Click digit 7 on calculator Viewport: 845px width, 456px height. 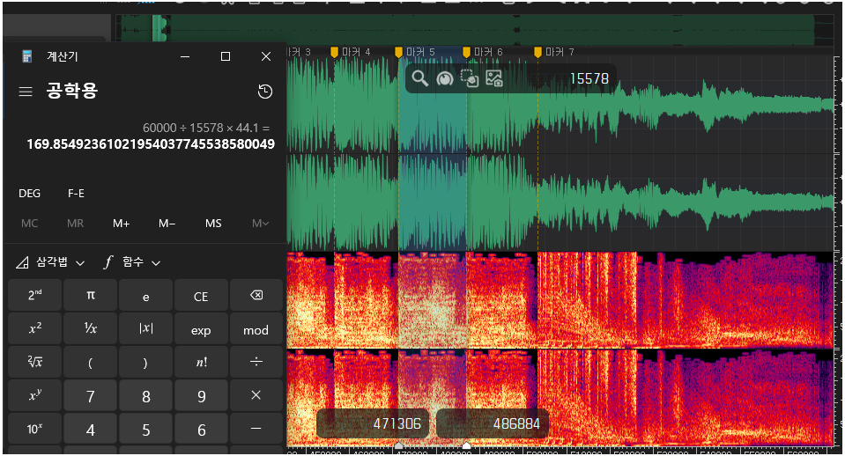tap(91, 396)
